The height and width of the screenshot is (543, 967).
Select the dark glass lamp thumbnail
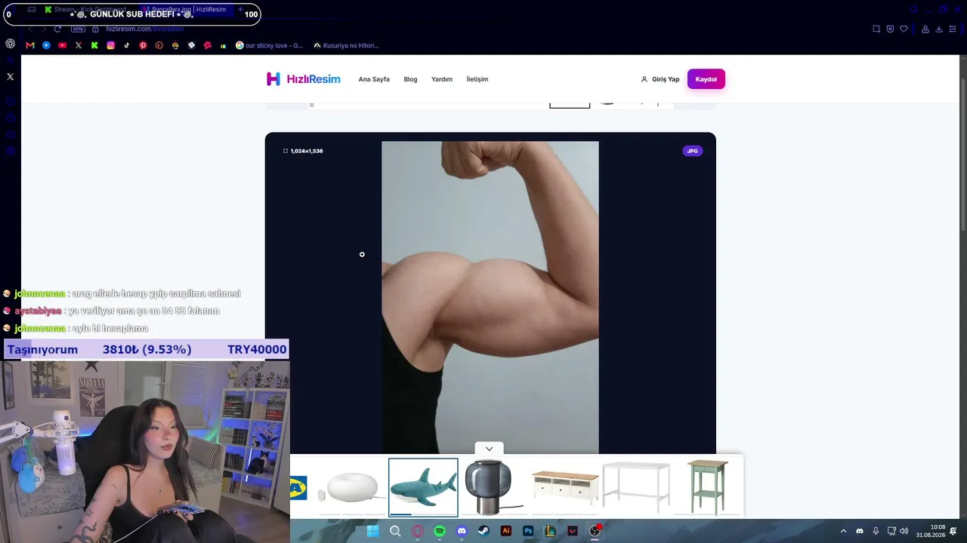coord(494,487)
